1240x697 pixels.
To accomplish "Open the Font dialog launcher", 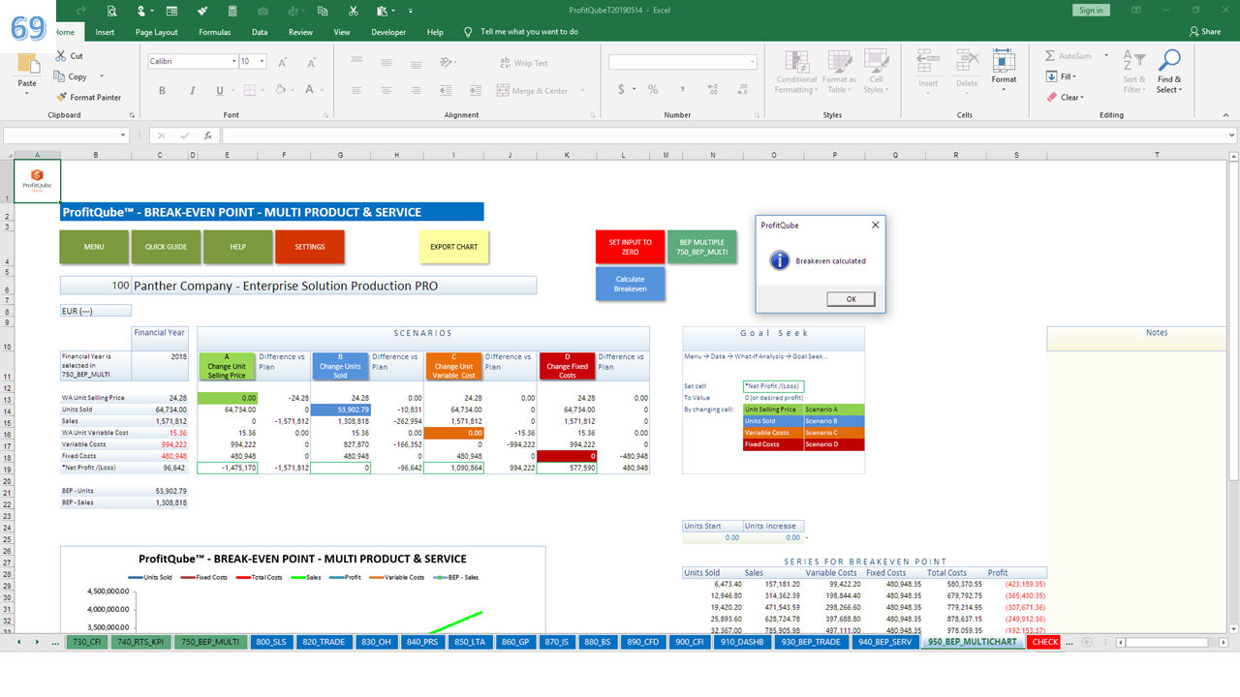I will coord(325,114).
